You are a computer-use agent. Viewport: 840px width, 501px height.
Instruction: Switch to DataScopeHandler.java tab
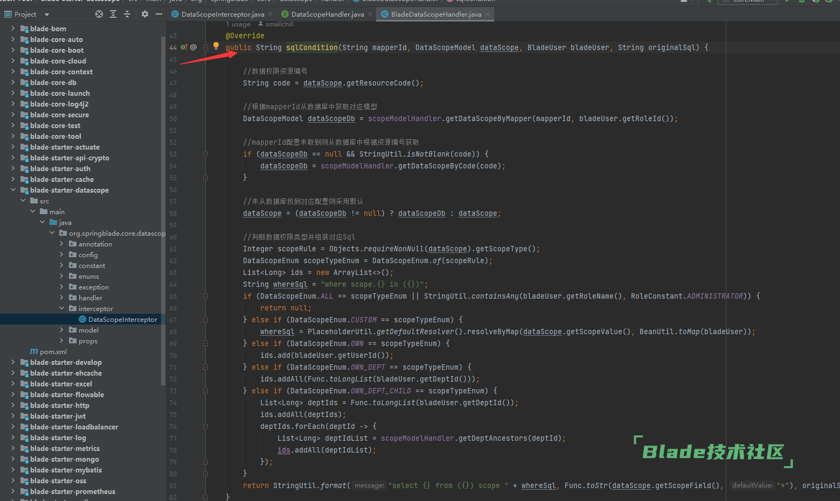click(x=327, y=15)
